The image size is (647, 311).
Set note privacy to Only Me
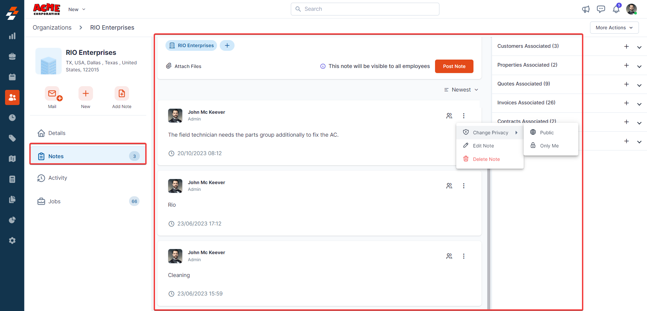pyautogui.click(x=551, y=146)
